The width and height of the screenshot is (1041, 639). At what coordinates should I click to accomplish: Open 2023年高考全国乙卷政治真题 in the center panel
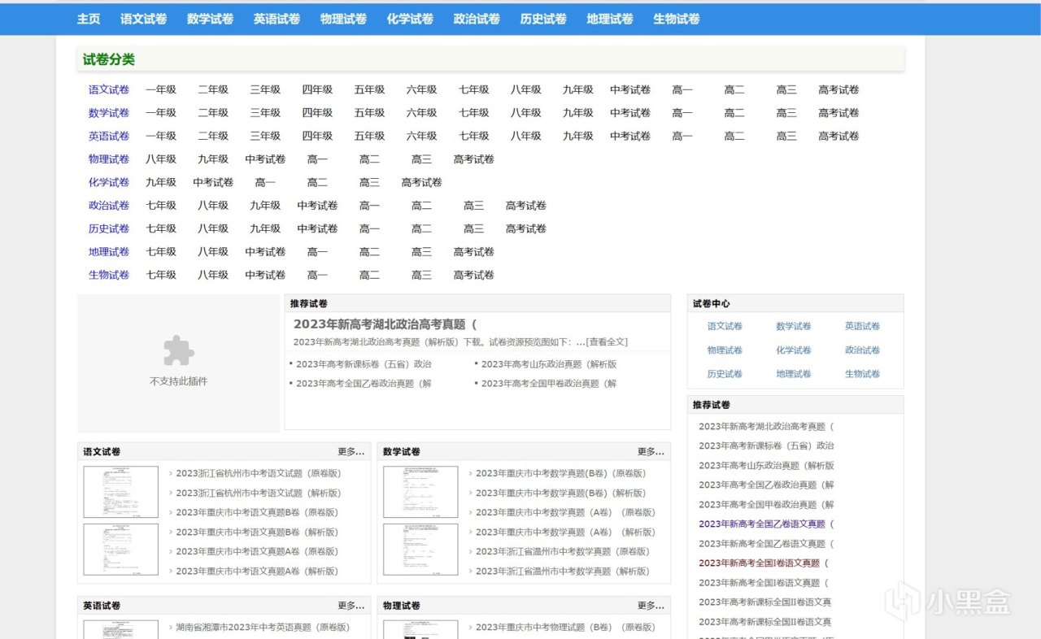click(363, 383)
